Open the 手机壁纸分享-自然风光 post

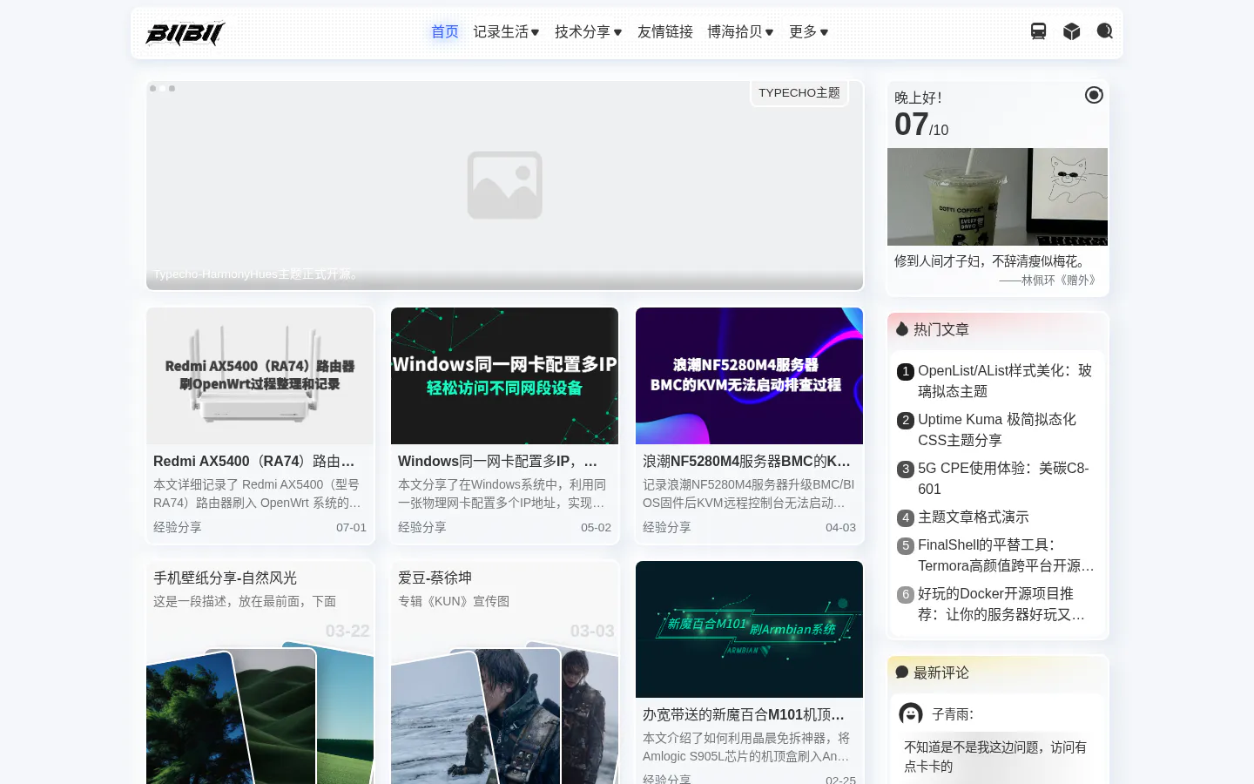tap(226, 578)
